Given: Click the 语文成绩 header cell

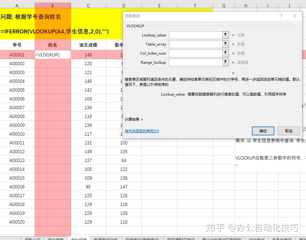Looking at the screenshot, I should point(88,44).
